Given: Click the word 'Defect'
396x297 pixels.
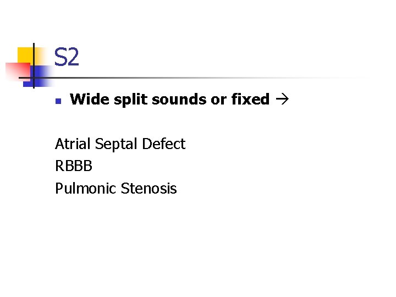Looking at the screenshot, I should point(163,144).
